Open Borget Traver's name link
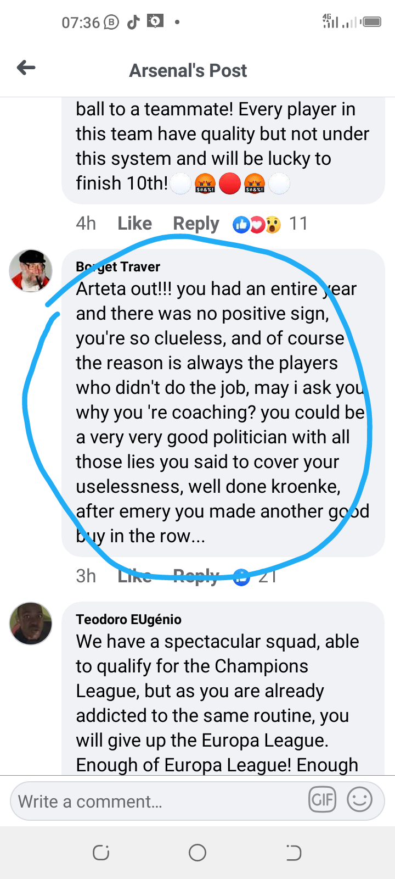 point(118,266)
